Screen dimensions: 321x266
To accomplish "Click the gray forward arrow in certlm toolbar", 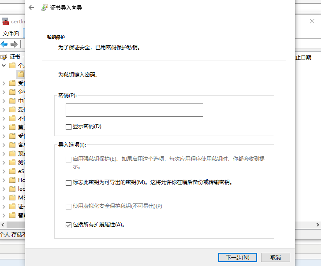I will 14,44.
